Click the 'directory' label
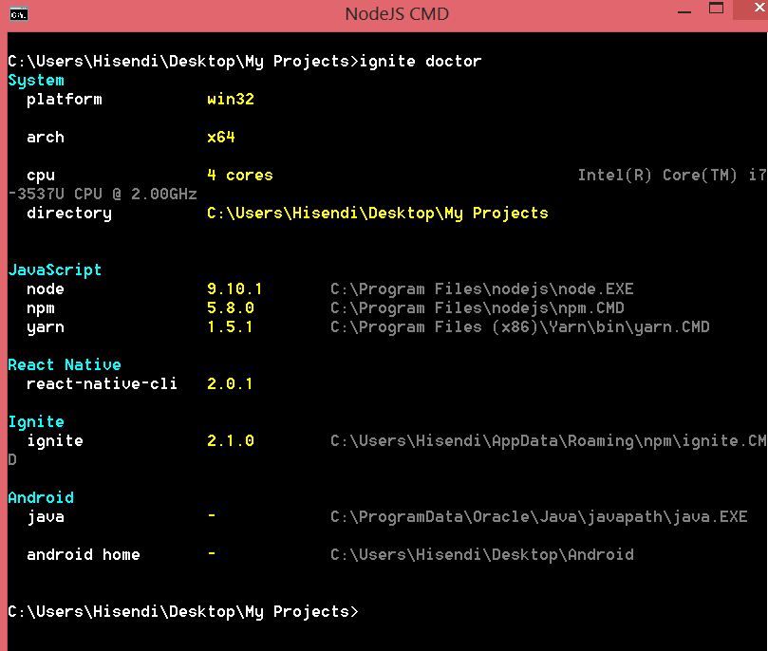768x651 pixels. [69, 214]
